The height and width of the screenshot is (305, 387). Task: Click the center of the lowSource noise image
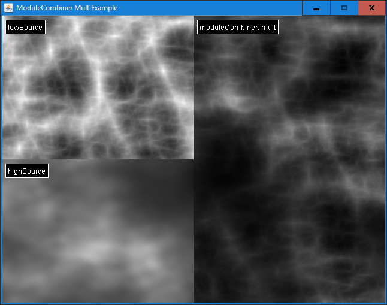tap(98, 87)
